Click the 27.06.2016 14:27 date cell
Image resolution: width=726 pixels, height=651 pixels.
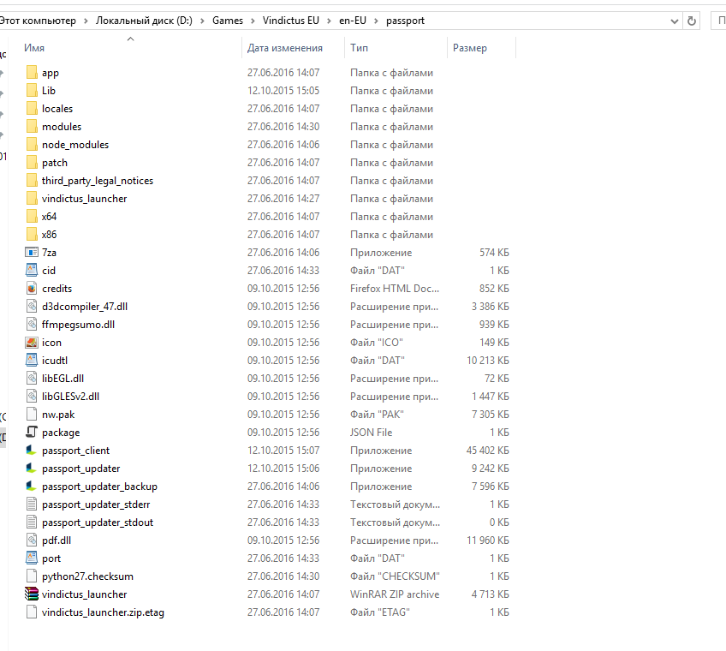click(283, 199)
